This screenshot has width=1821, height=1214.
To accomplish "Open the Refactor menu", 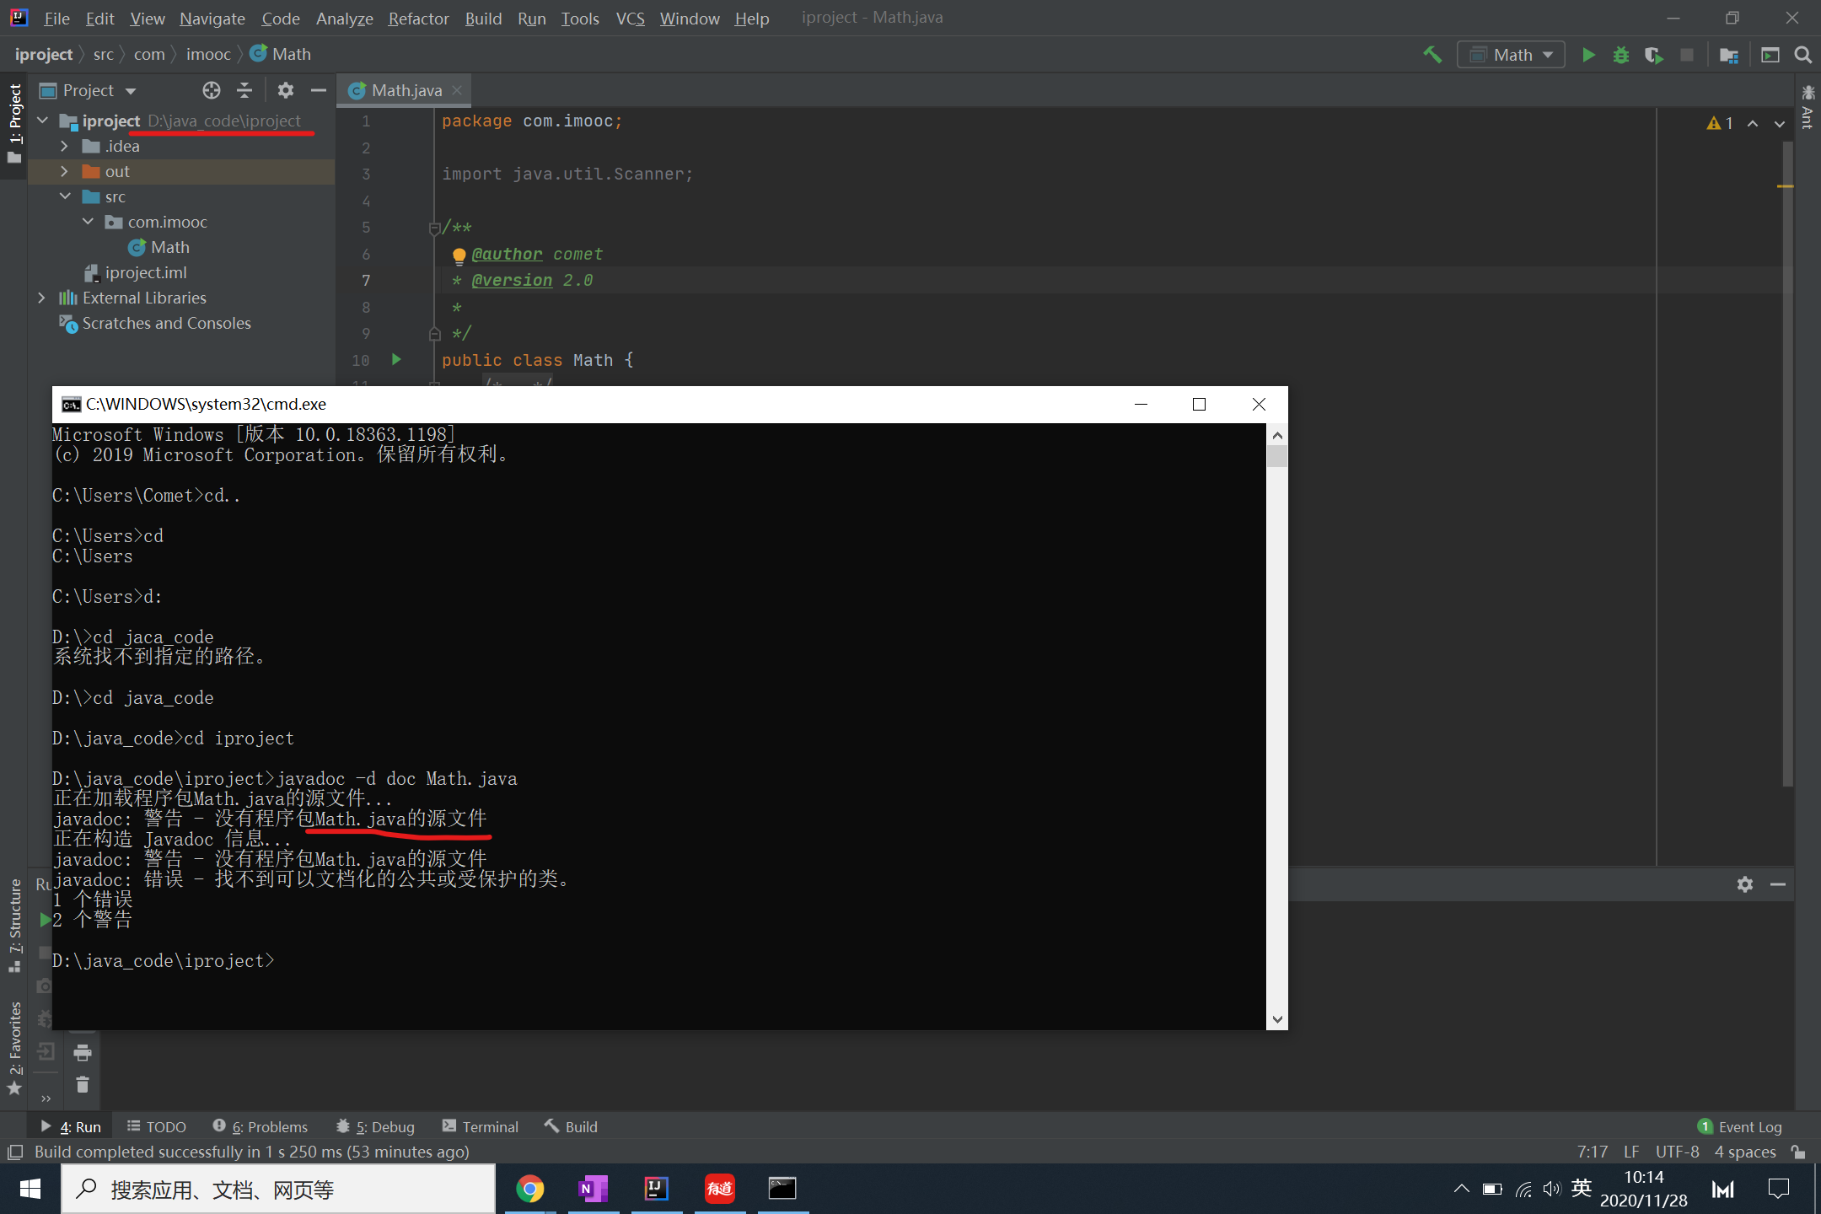I will (x=418, y=19).
